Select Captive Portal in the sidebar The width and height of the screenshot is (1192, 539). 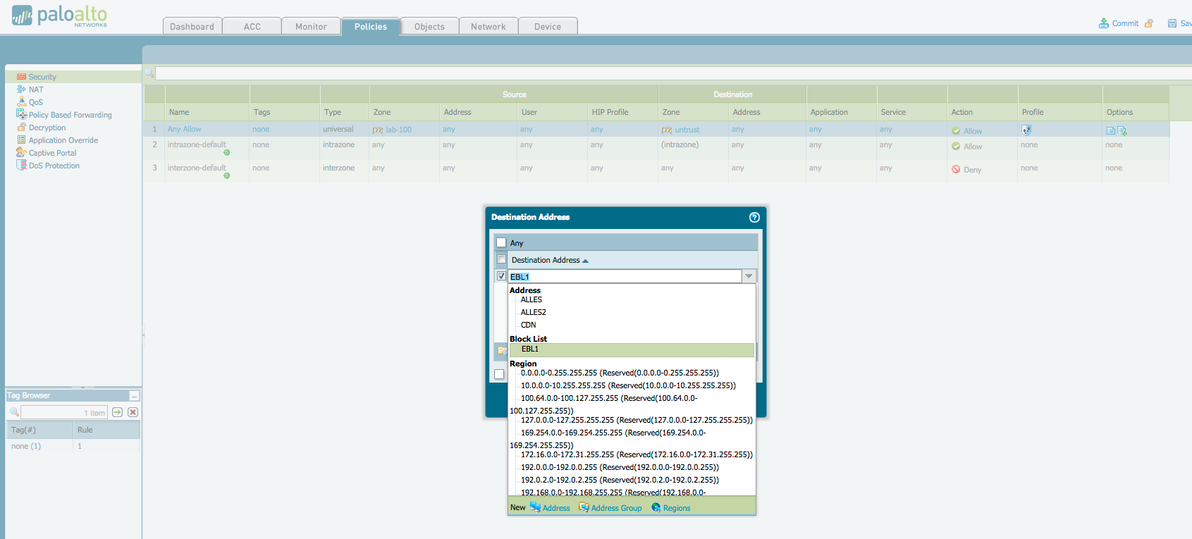52,153
